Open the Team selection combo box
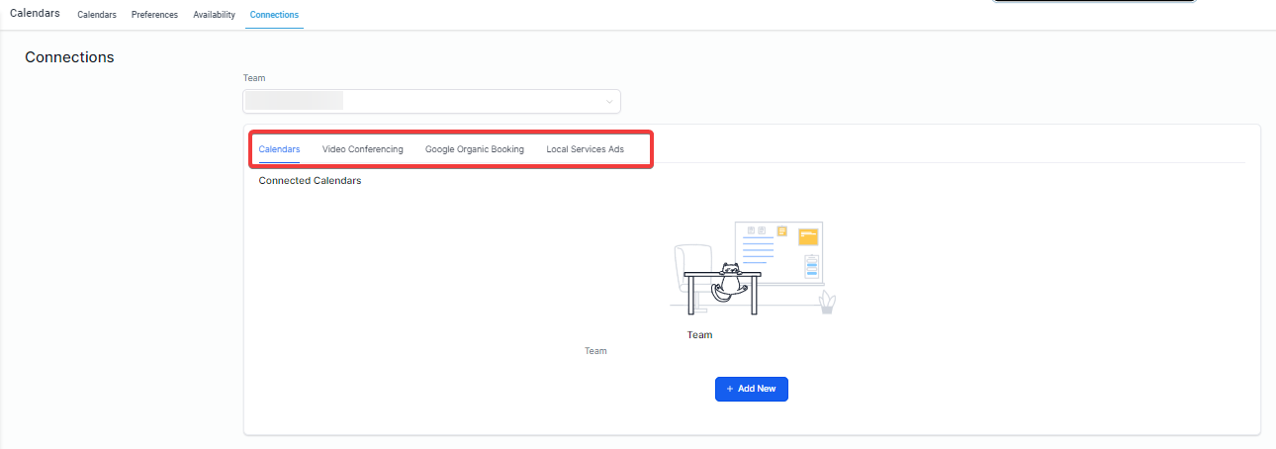1276x449 pixels. pyautogui.click(x=432, y=101)
